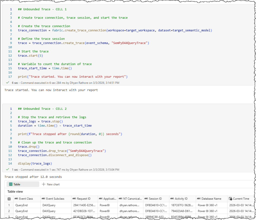Click the 29A11A0E Request ID cell
256x220 pixels.
[83, 205]
